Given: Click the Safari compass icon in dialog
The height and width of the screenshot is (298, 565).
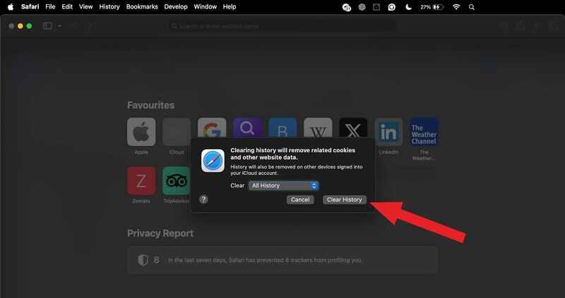Looking at the screenshot, I should pos(213,161).
